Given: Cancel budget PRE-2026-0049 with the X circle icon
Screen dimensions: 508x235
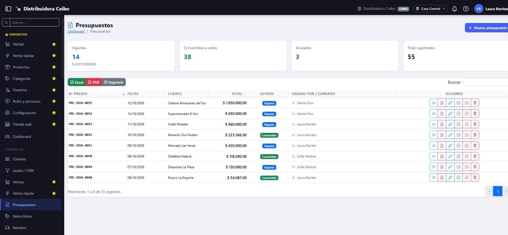Looking at the screenshot, I should coord(467,167).
